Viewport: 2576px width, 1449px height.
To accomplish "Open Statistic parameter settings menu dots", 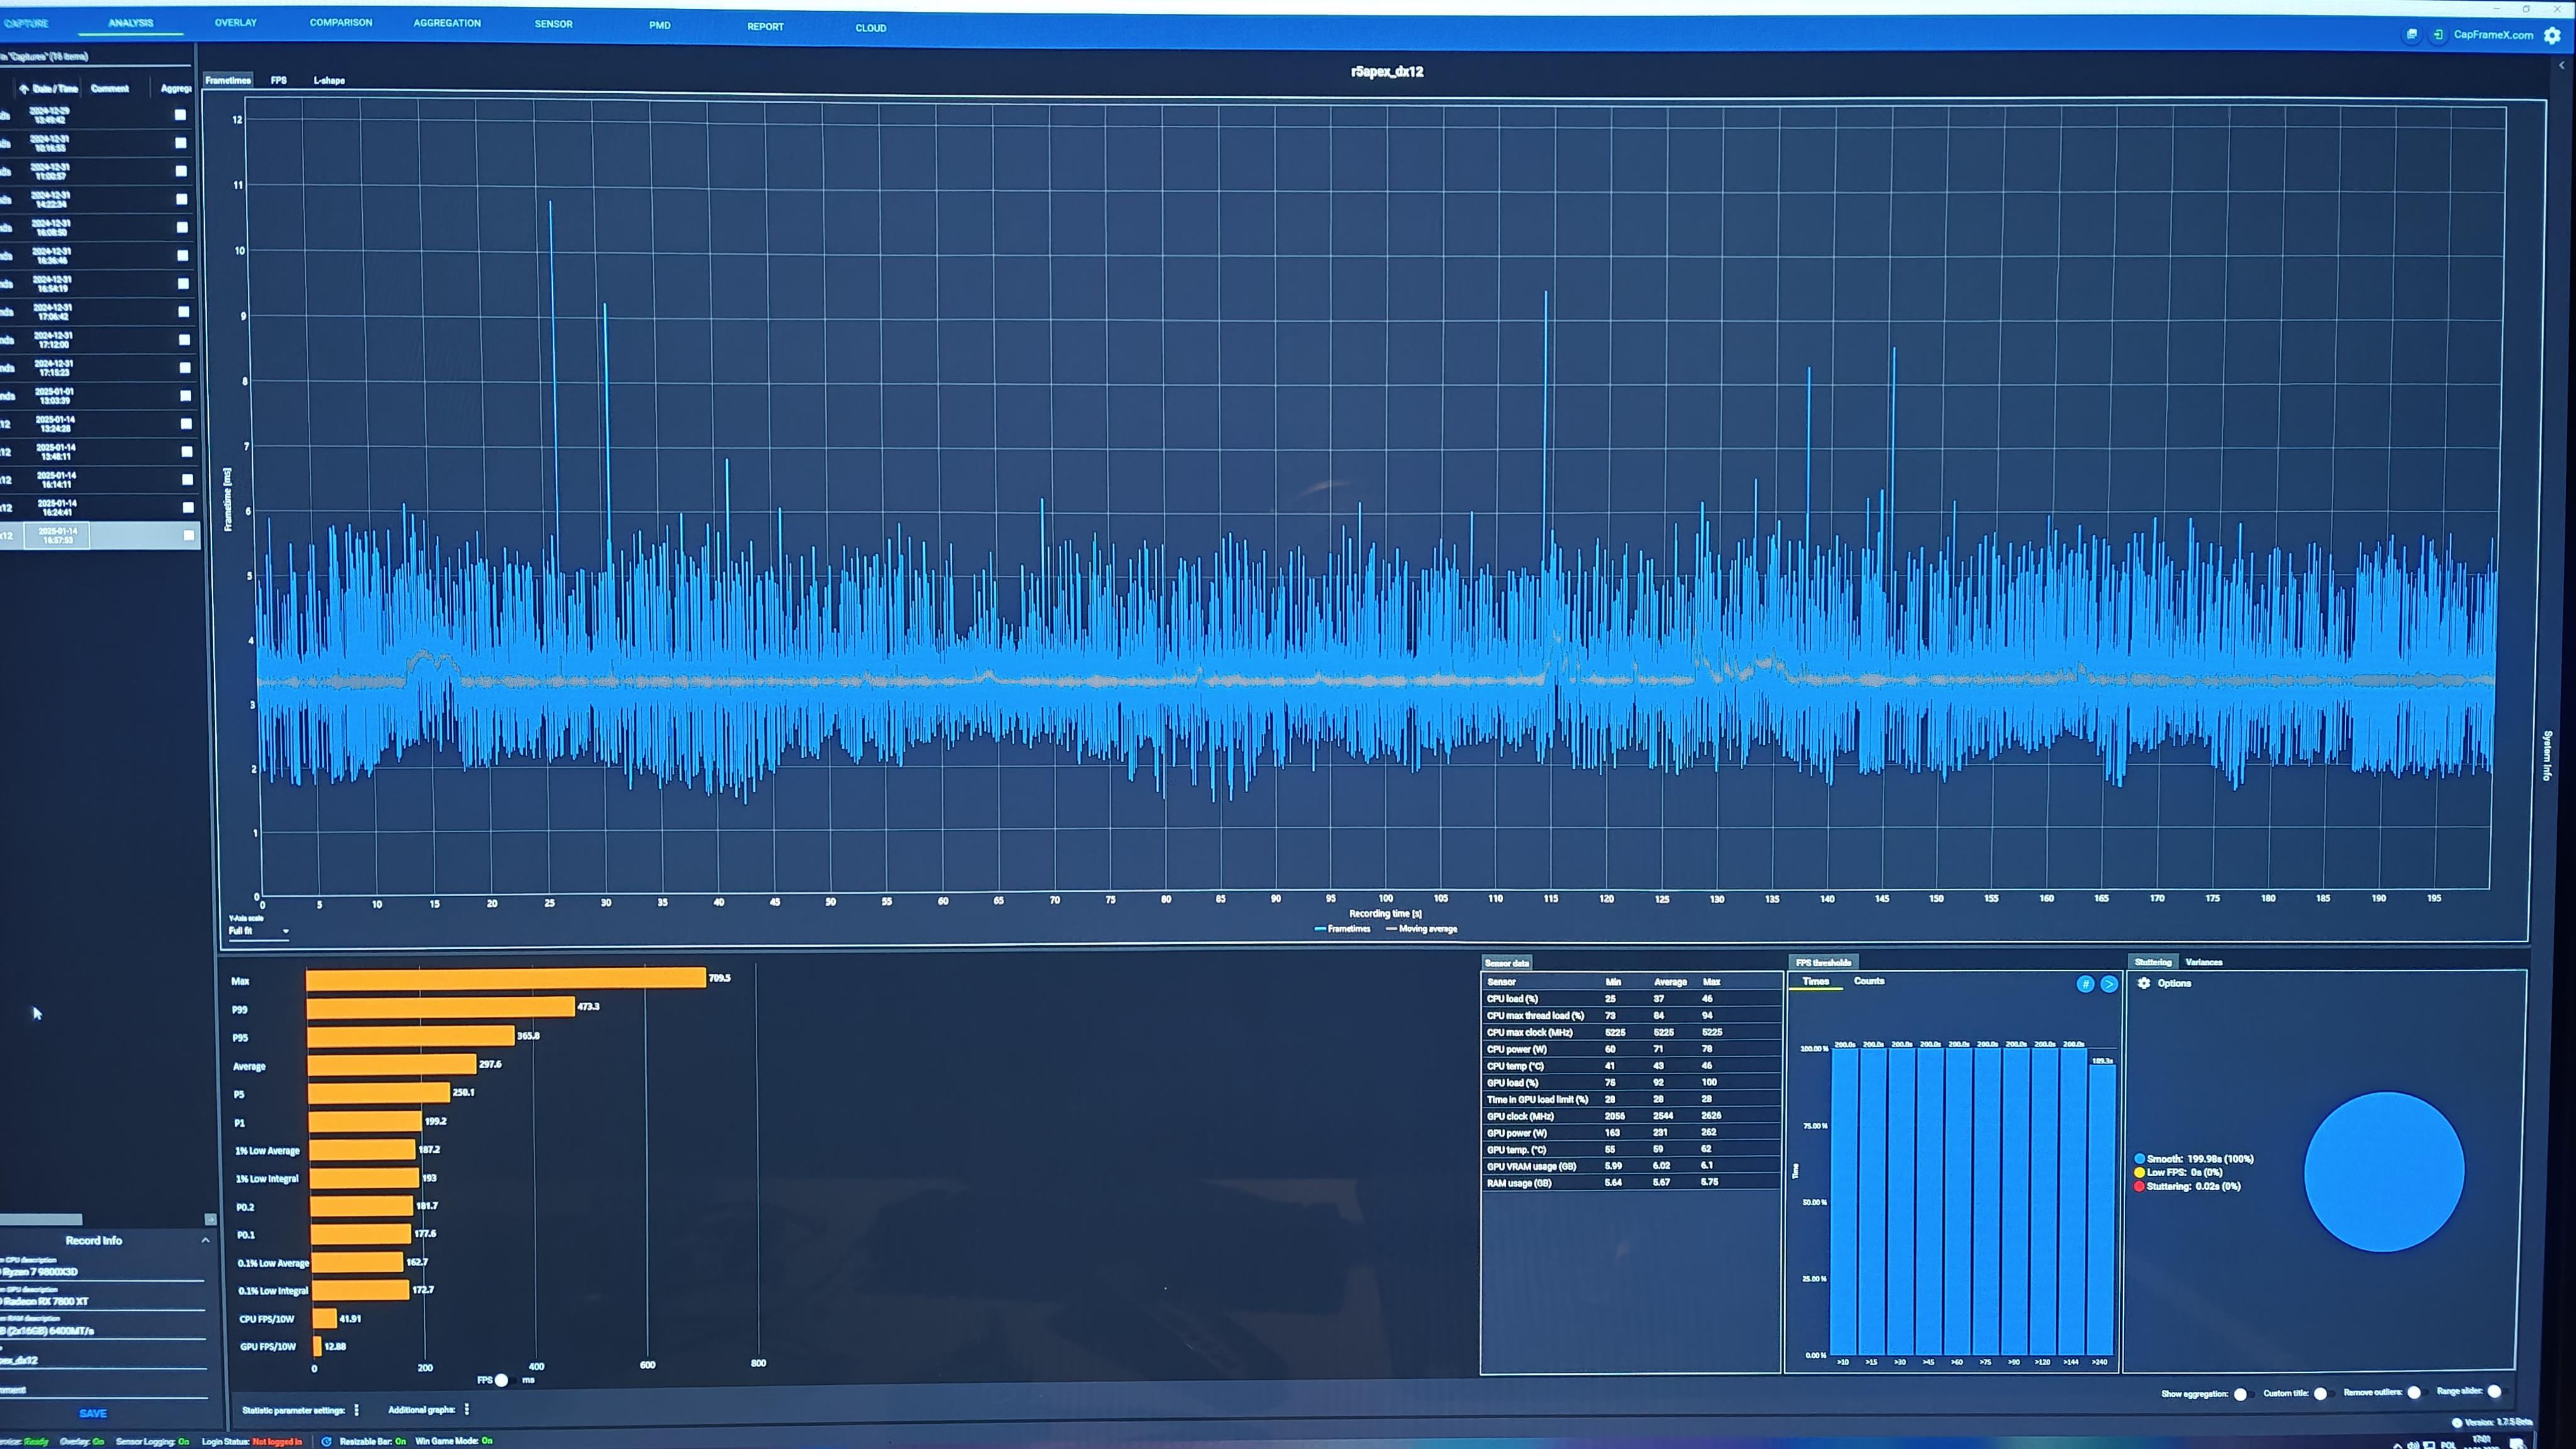I will click(x=357, y=1410).
